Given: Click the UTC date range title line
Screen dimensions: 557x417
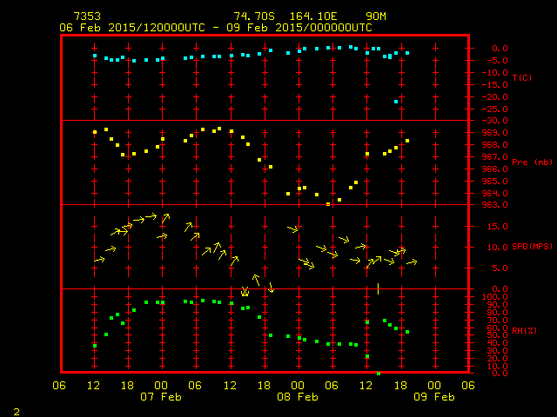Looking at the screenshot, I should coord(215,28).
